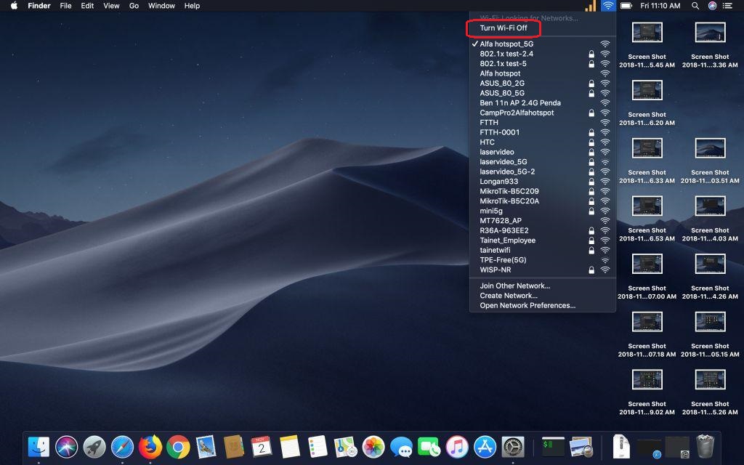
Task: Open Terminal from the dock
Action: [553, 446]
